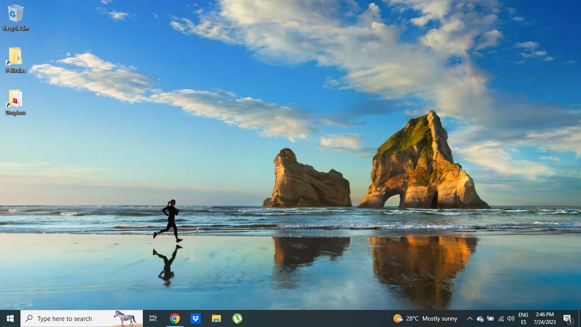Launch uTorrent from the taskbar
581x327 pixels.
coord(237,318)
